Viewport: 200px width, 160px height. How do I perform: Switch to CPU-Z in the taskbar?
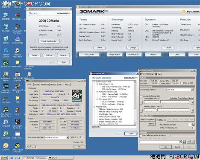point(61,158)
